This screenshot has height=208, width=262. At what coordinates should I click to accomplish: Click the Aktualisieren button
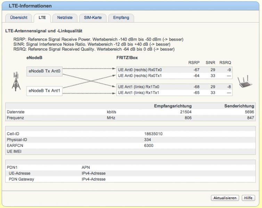[225, 198]
